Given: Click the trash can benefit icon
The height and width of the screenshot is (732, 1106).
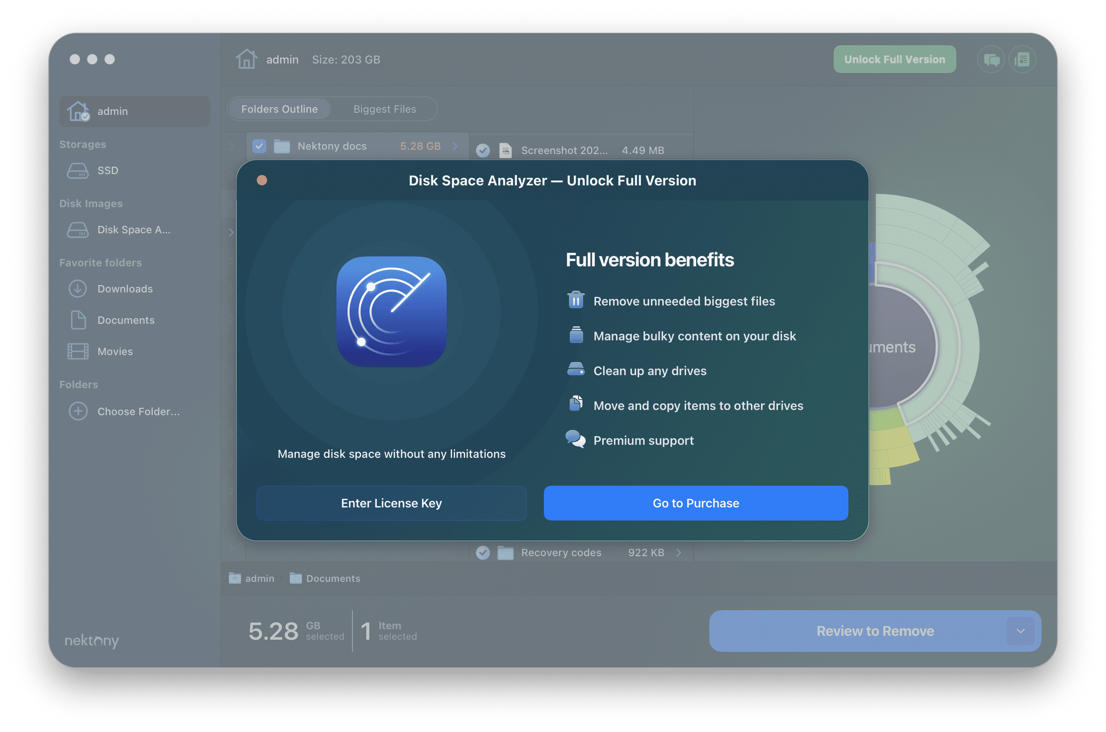Looking at the screenshot, I should click(x=575, y=300).
